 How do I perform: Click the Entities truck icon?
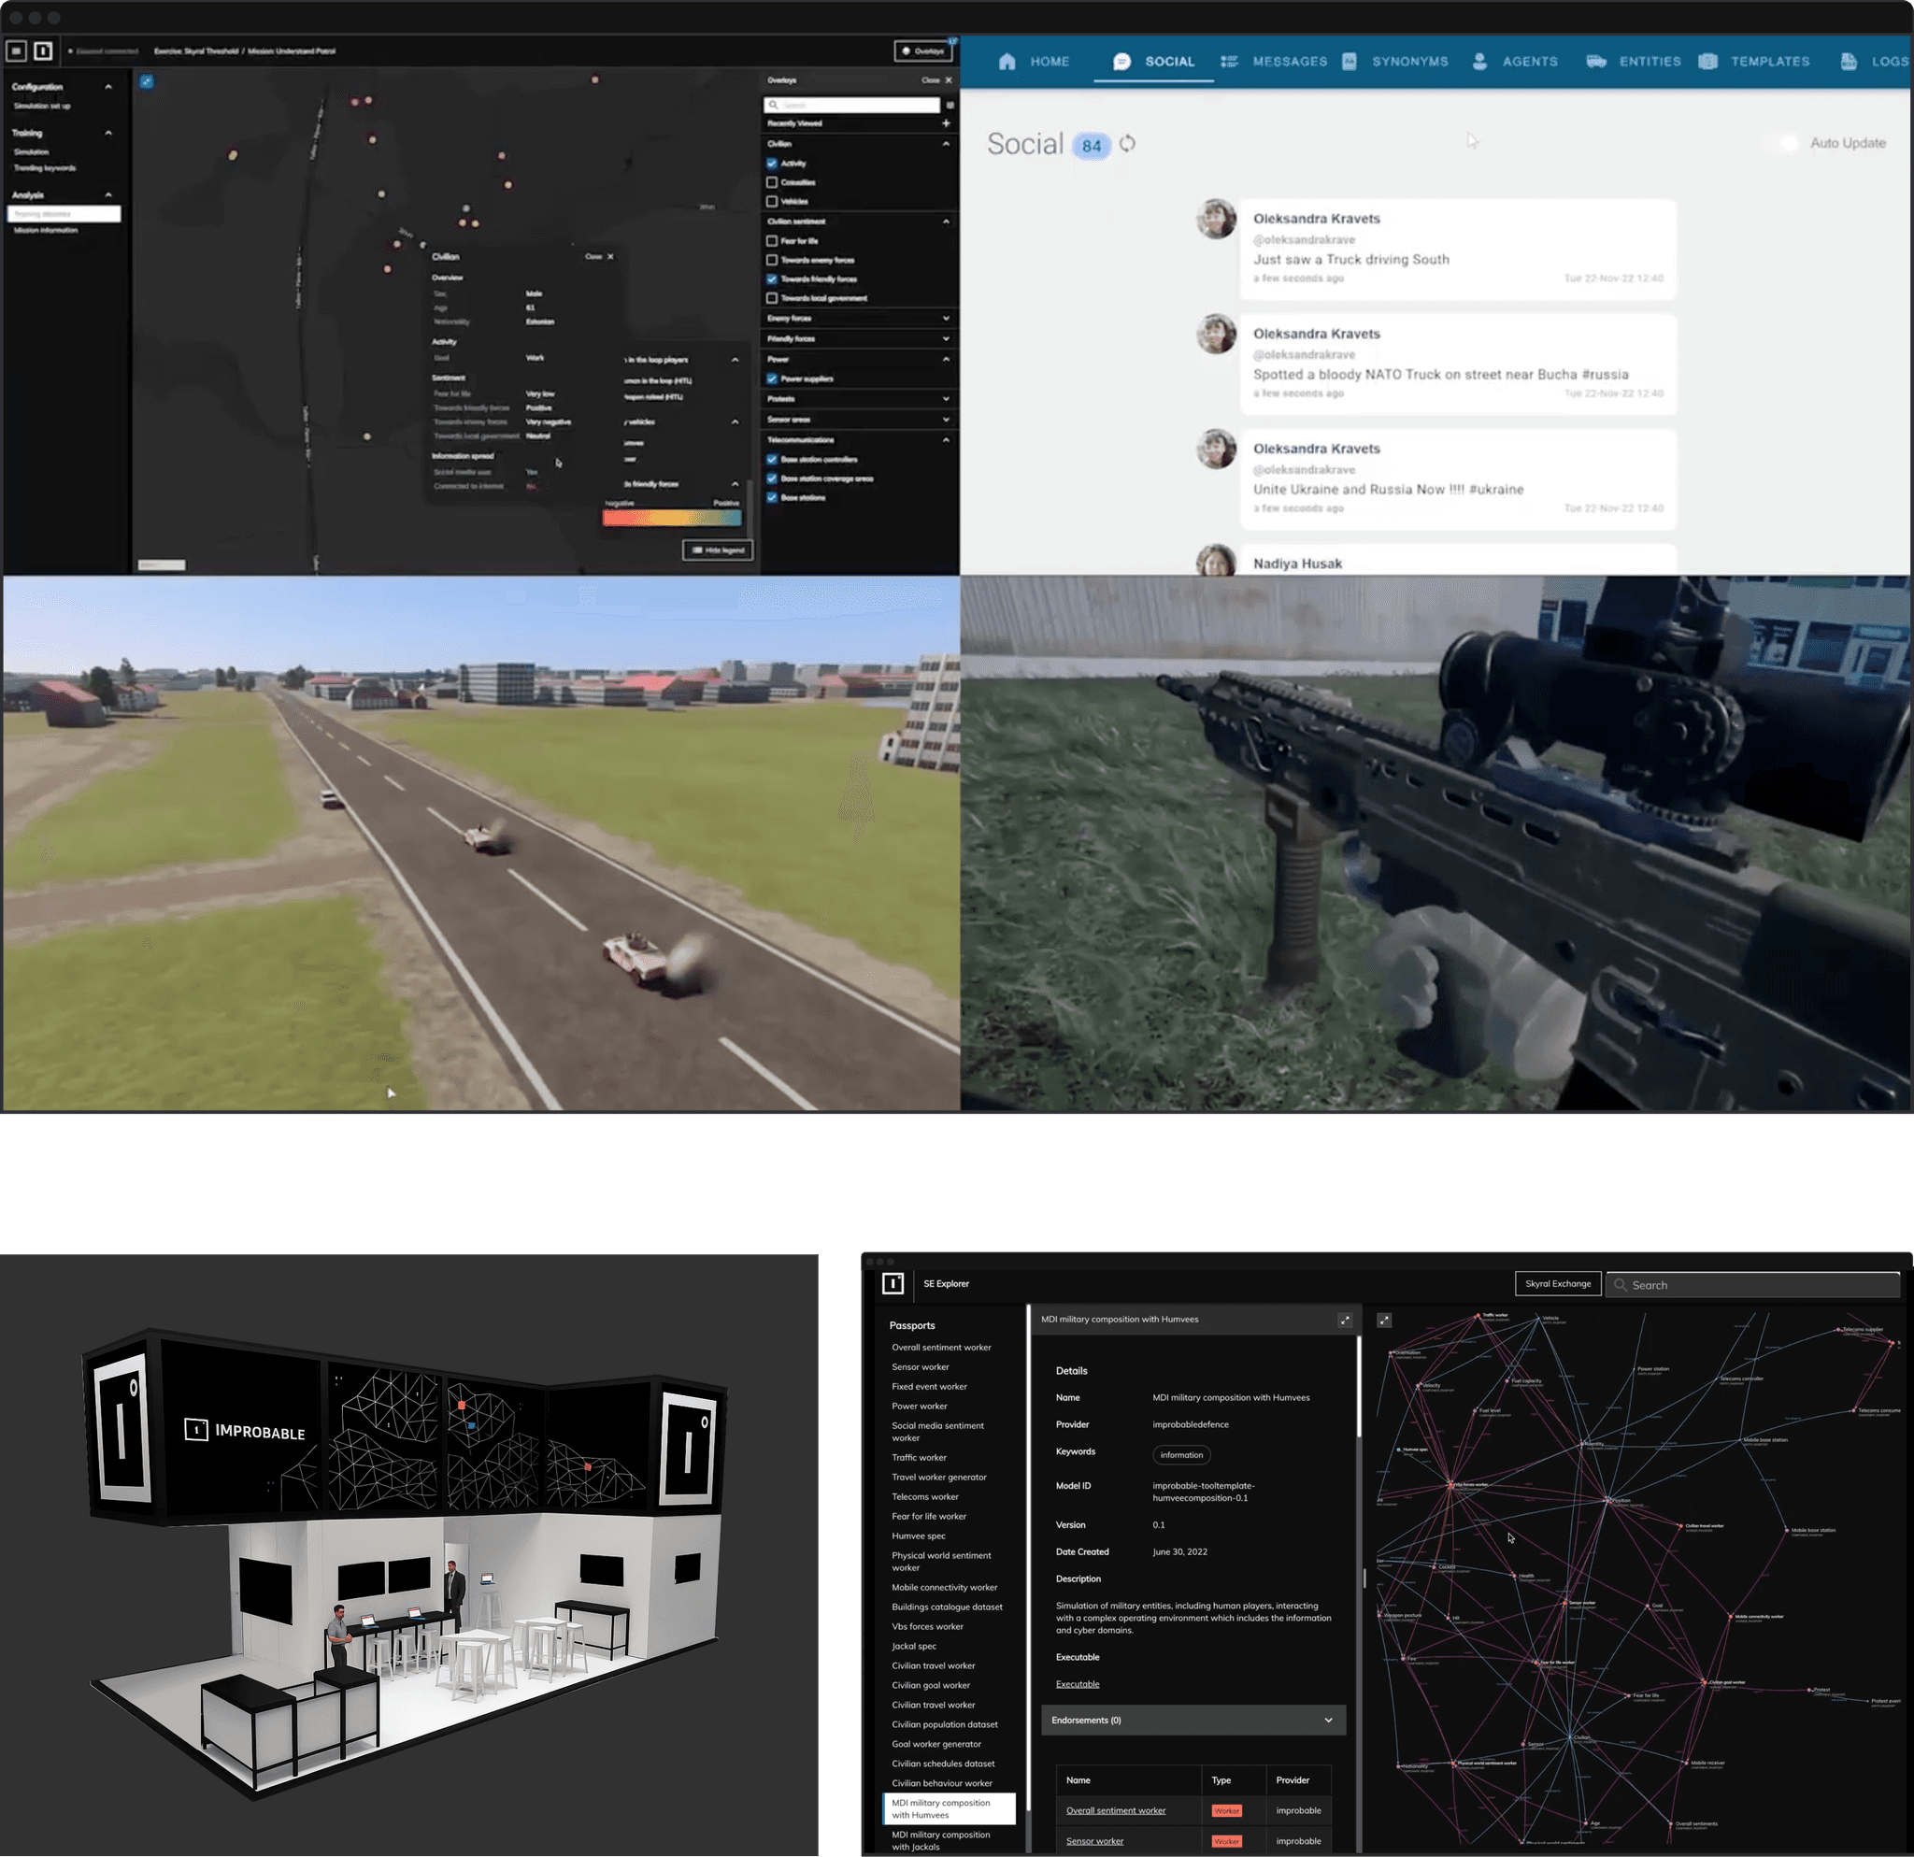[x=1595, y=62]
